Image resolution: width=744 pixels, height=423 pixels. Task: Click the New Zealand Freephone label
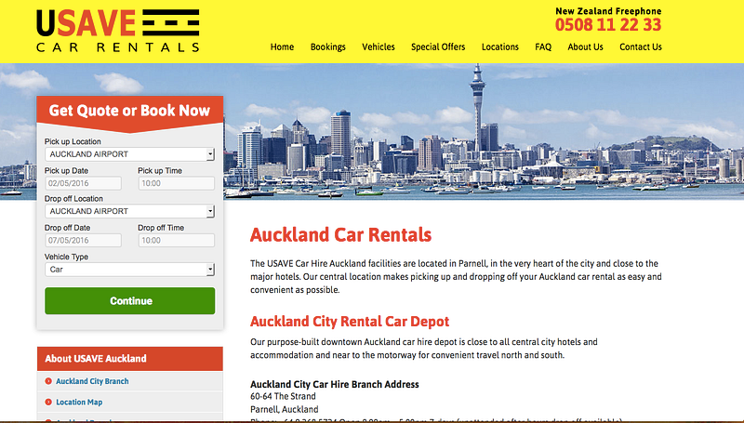pyautogui.click(x=608, y=11)
